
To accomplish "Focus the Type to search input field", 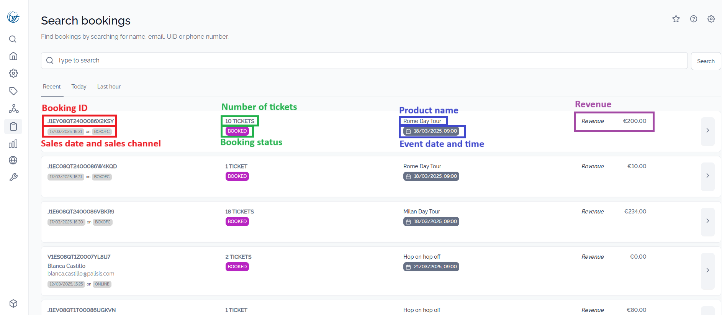I will point(364,61).
